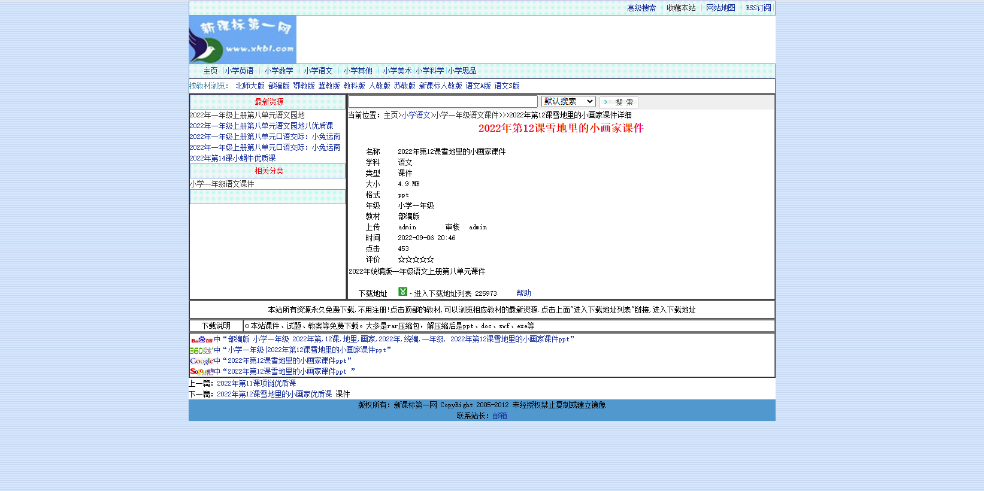Open the 小学英语 navigation item
The height and width of the screenshot is (491, 984).
point(240,71)
